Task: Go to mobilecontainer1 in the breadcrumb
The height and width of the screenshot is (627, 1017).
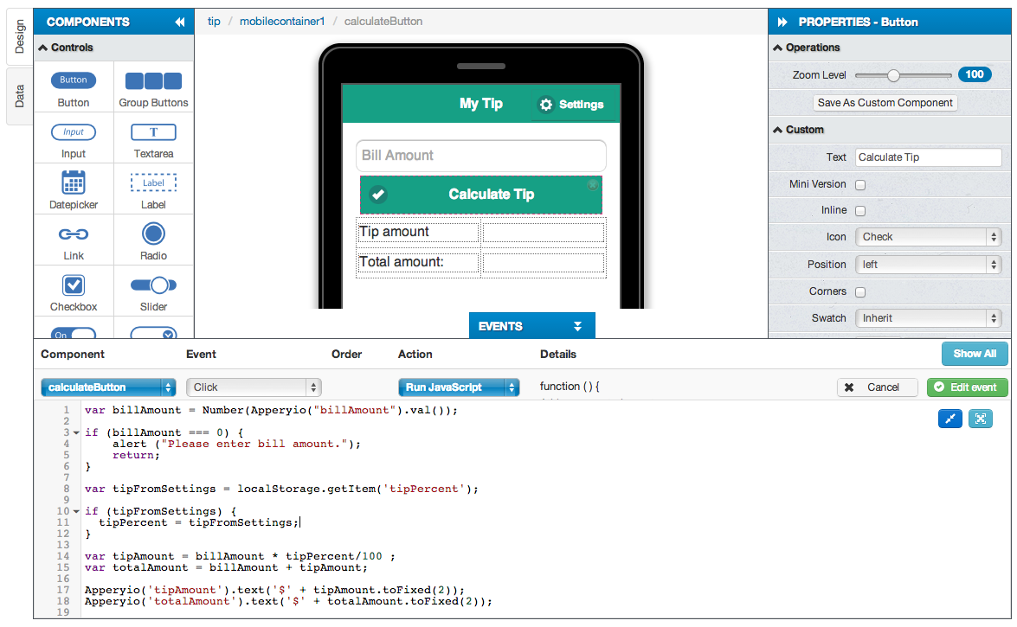Action: pyautogui.click(x=282, y=21)
